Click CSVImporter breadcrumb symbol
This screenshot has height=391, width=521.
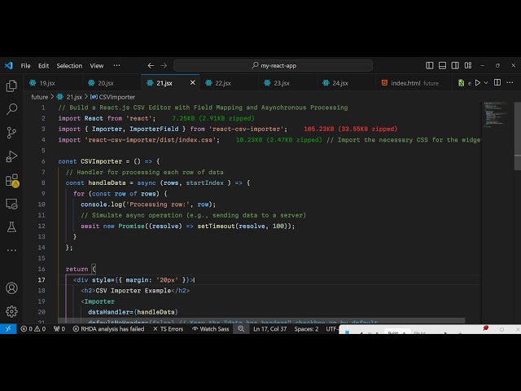(116, 97)
